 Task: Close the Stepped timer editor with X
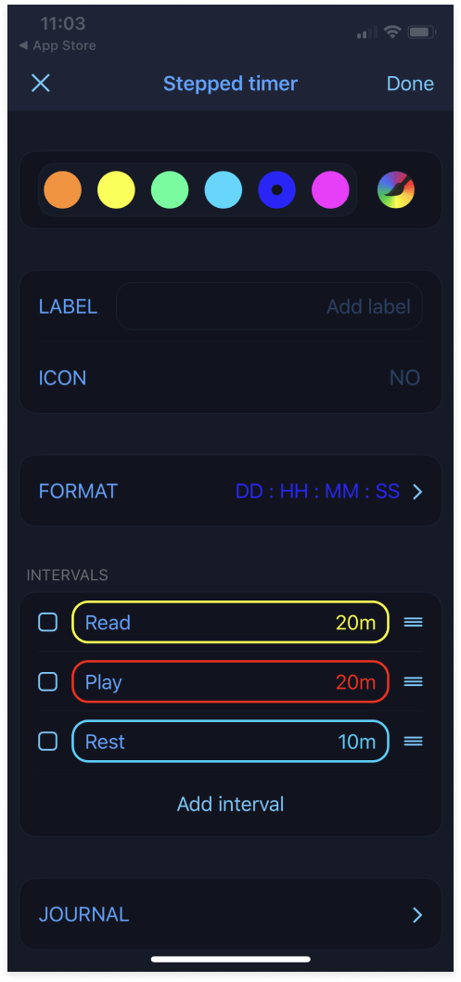[x=41, y=84]
